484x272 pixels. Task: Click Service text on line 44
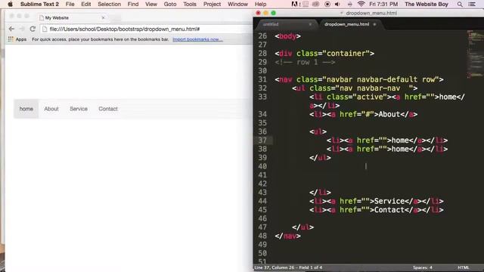(x=389, y=201)
